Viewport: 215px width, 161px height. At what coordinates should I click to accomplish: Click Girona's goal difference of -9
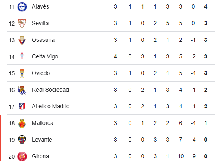pyautogui.click(x=193, y=156)
